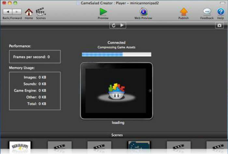Screen dimensions: 228x154
Task: Click the loading label under the iPad
Action: pos(118,123)
